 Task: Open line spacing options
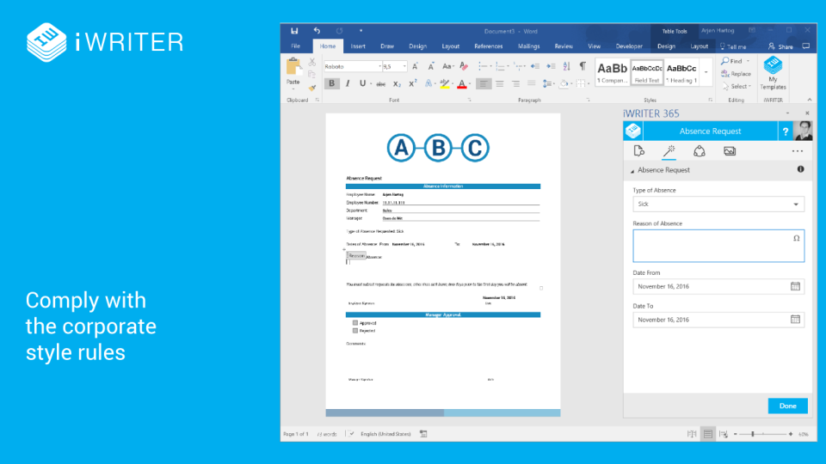[x=548, y=83]
